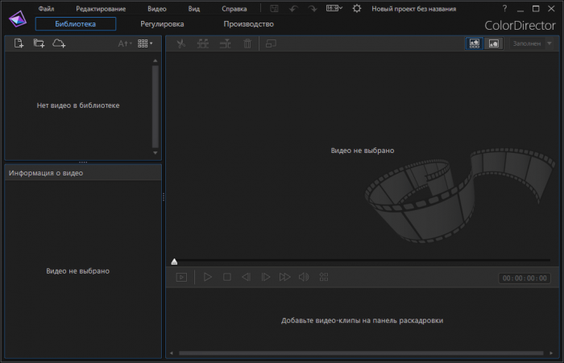Click the Stop button in playback controls

226,277
